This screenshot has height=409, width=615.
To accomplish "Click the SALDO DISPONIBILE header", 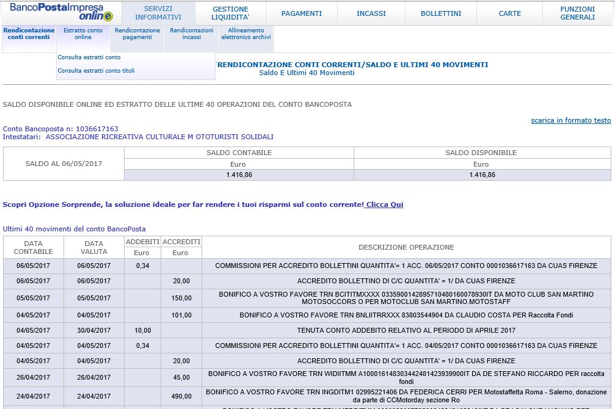I will (482, 153).
